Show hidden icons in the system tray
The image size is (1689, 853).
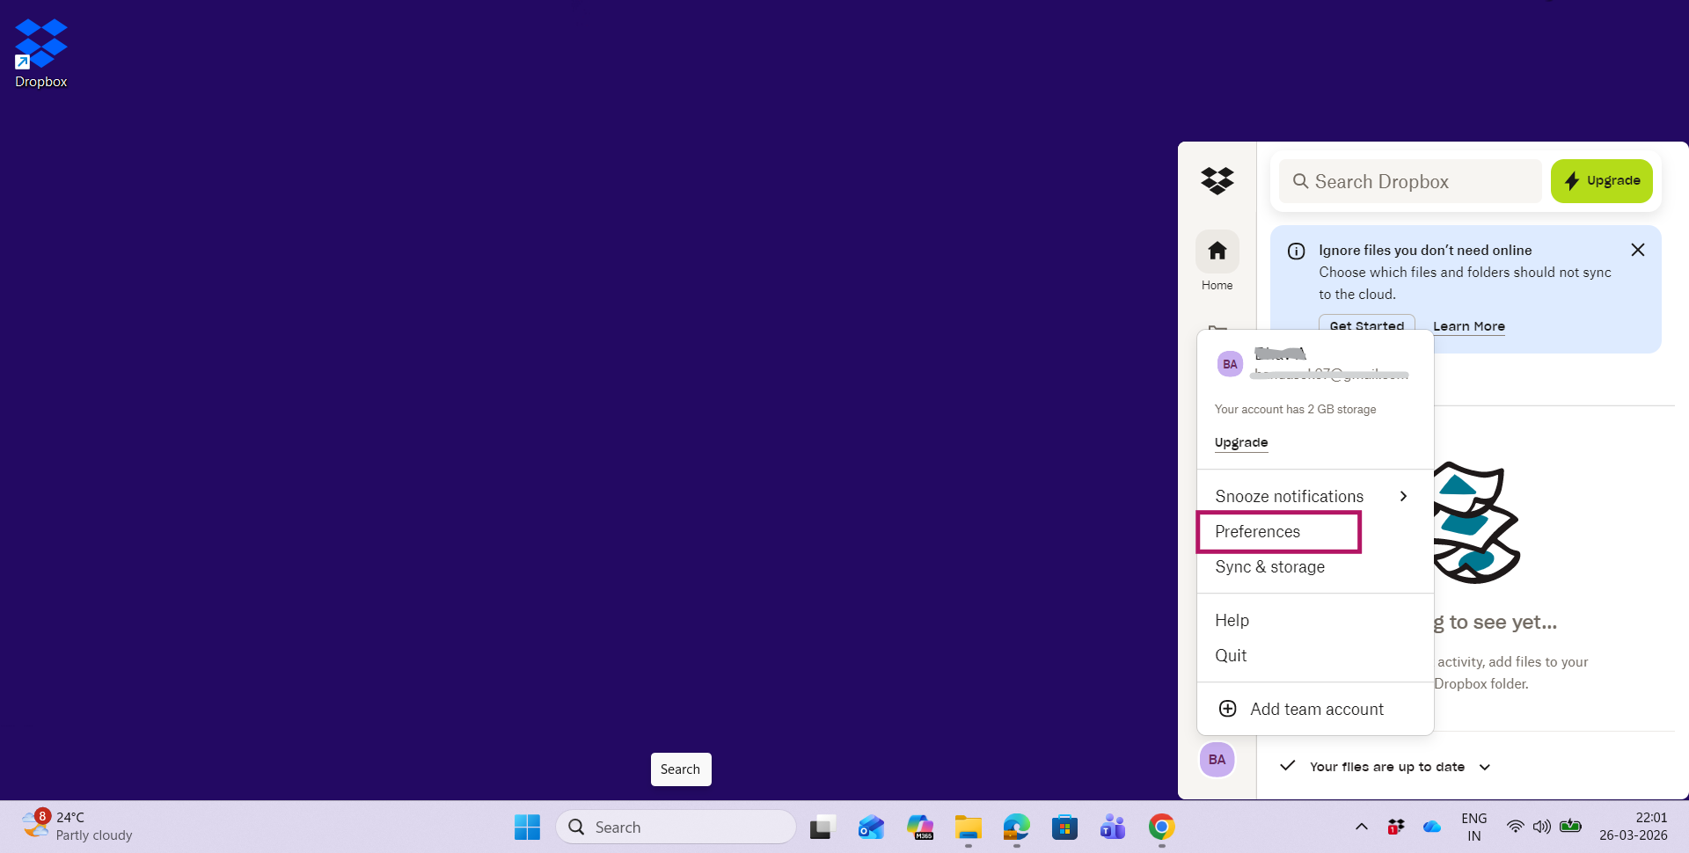pos(1361,827)
